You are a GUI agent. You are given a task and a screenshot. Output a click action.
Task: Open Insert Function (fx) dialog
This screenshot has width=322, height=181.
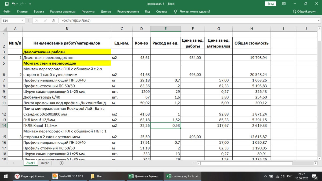[x=54, y=20]
